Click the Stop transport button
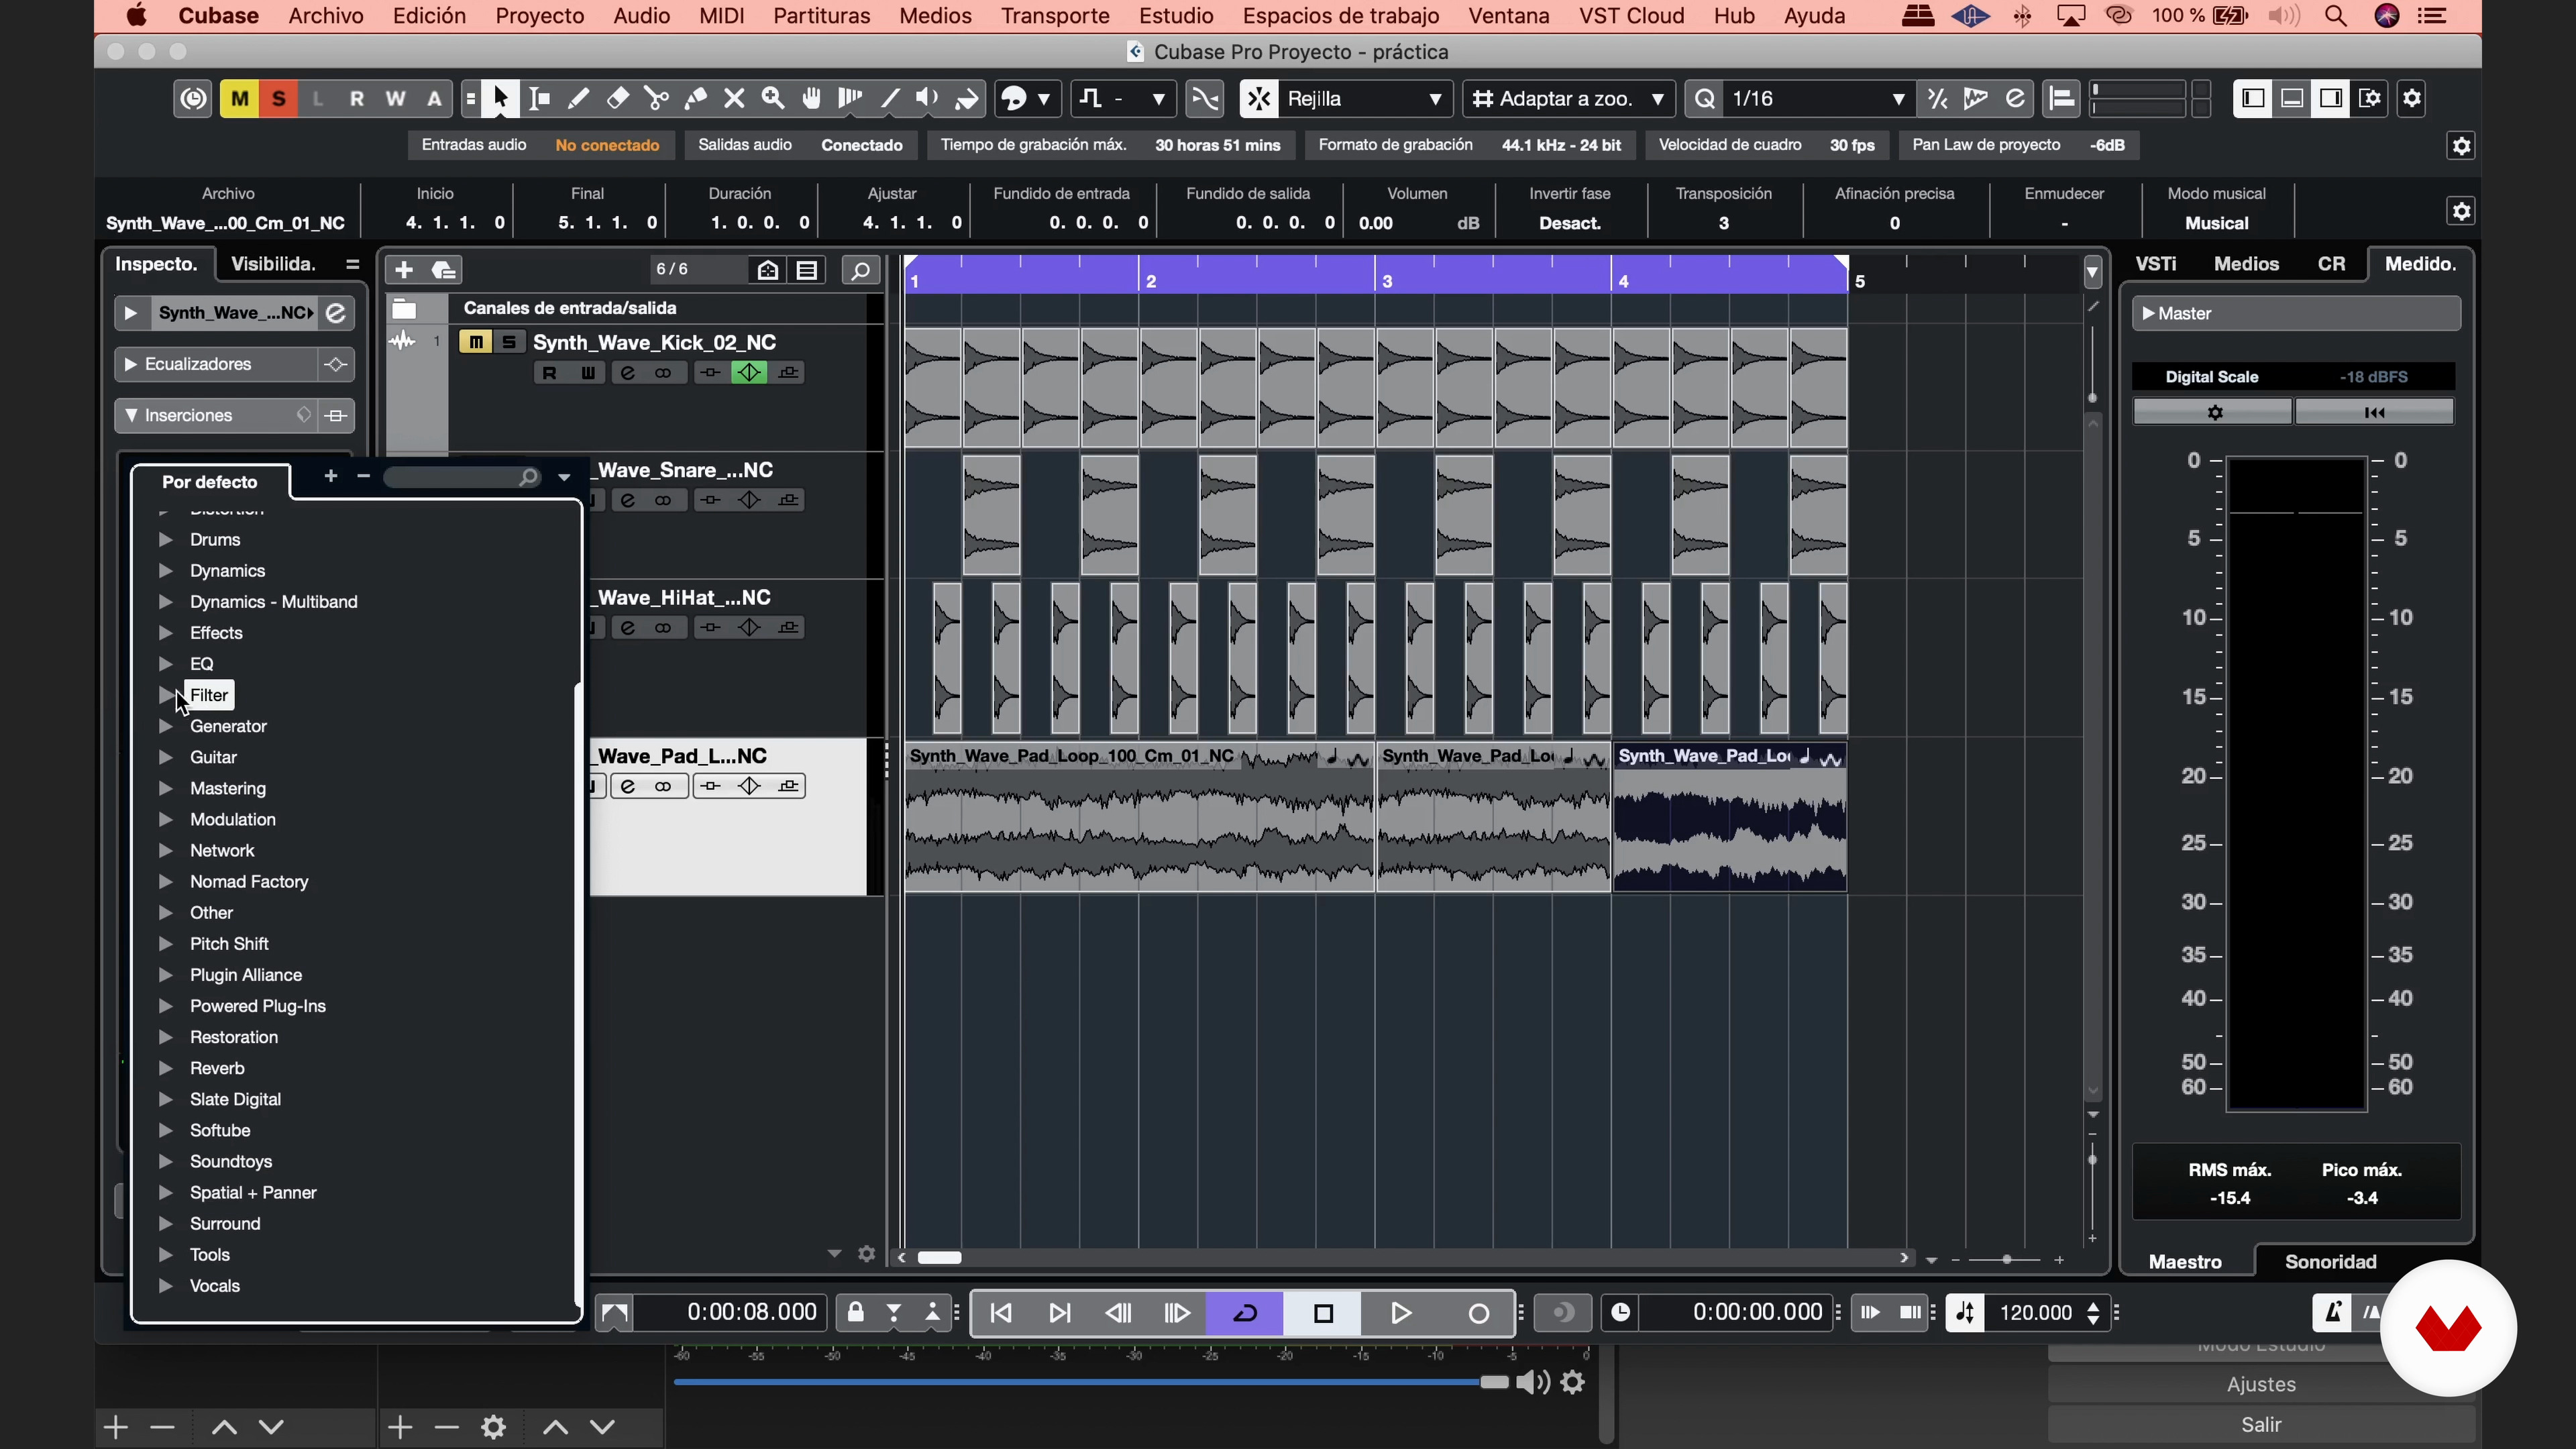2576x1449 pixels. [x=1323, y=1313]
